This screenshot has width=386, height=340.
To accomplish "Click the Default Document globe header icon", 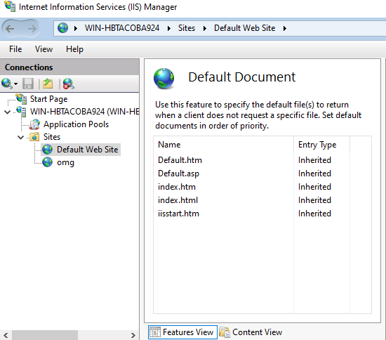I will tap(164, 79).
